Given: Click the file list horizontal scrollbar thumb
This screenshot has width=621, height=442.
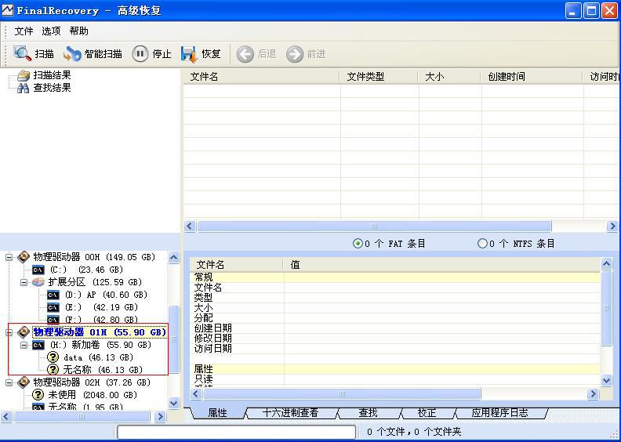Looking at the screenshot, I should click(373, 226).
